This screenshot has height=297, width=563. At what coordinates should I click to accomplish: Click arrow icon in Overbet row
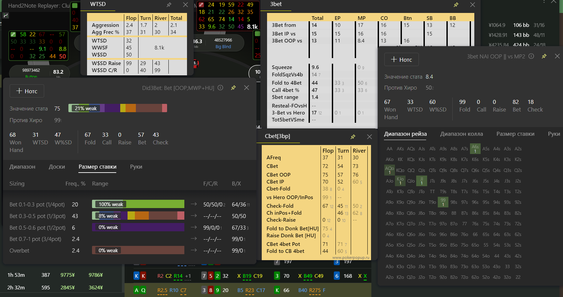coord(194,250)
